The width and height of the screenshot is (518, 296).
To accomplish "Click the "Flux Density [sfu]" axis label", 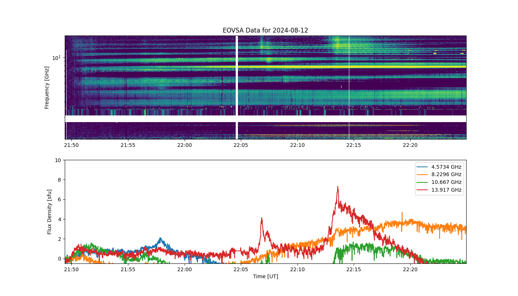I will 50,212.
